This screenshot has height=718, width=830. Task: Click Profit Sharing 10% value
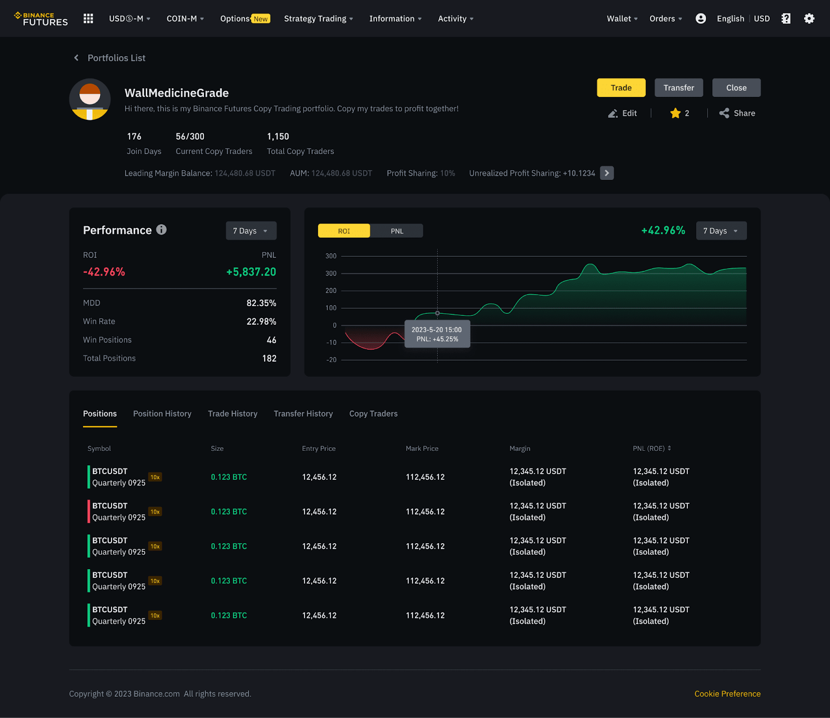tap(448, 173)
